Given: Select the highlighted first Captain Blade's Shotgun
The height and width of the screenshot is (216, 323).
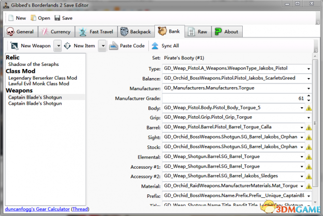Looking at the screenshot, I should click(x=35, y=97).
